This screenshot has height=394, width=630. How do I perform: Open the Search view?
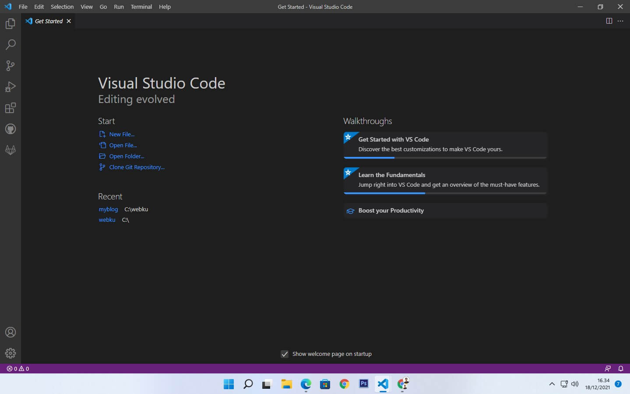coord(10,45)
